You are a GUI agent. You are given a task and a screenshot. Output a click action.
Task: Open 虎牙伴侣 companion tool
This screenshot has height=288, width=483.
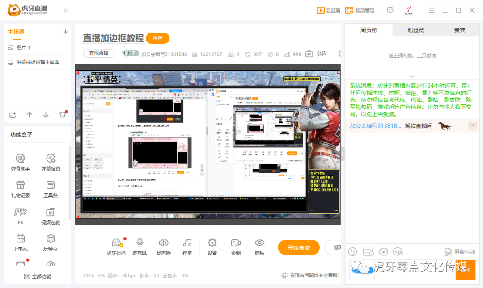pos(116,247)
